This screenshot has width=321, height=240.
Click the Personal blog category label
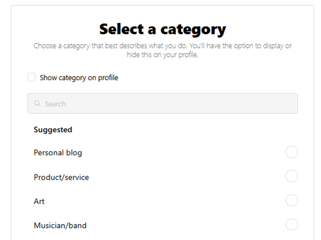coord(58,152)
